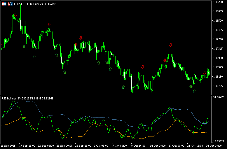The height and width of the screenshot is (149, 227).
Task: Click the lowest green buy arrow near 21 Oct
Action: [x=194, y=91]
